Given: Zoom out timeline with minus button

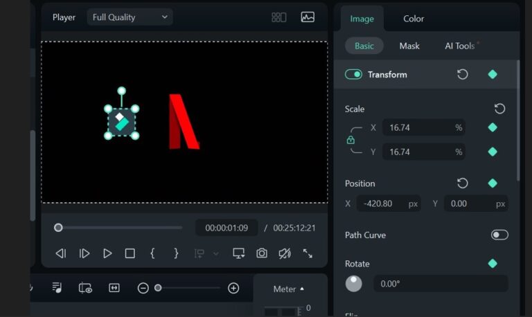Looking at the screenshot, I should pos(143,288).
